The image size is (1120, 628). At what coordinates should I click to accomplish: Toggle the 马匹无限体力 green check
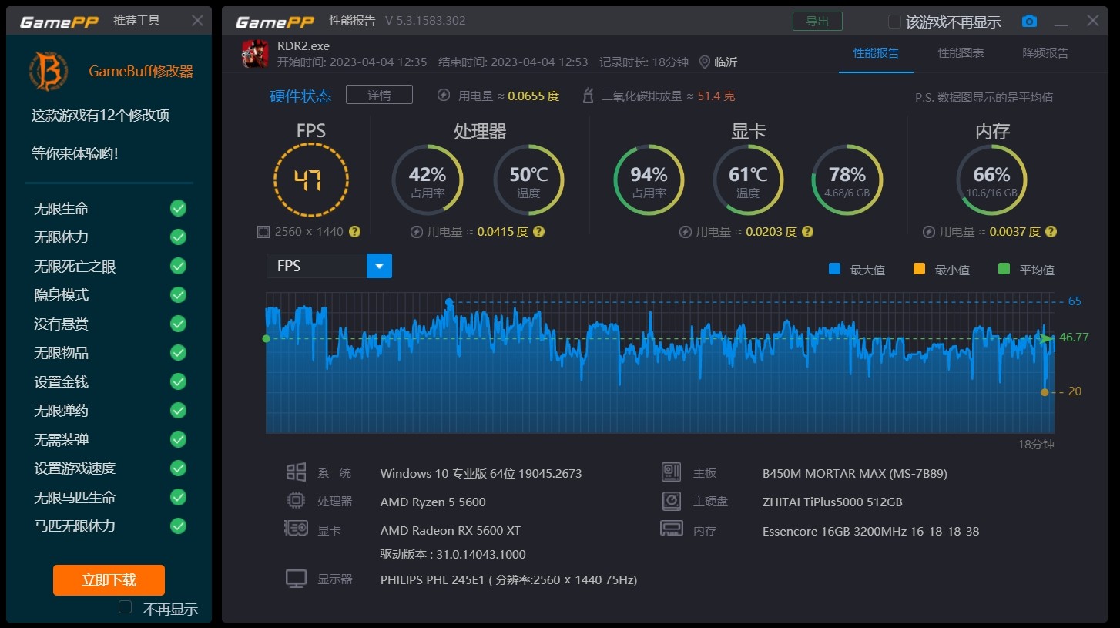click(178, 526)
